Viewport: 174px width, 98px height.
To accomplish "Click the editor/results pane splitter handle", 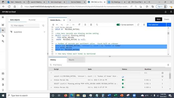I will [110, 56].
